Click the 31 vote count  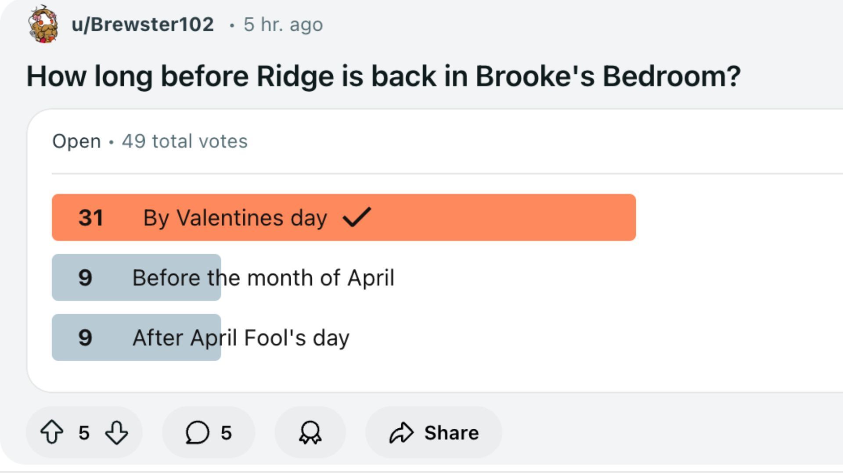pyautogui.click(x=91, y=218)
